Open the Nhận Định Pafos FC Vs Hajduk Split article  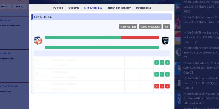click(201, 68)
